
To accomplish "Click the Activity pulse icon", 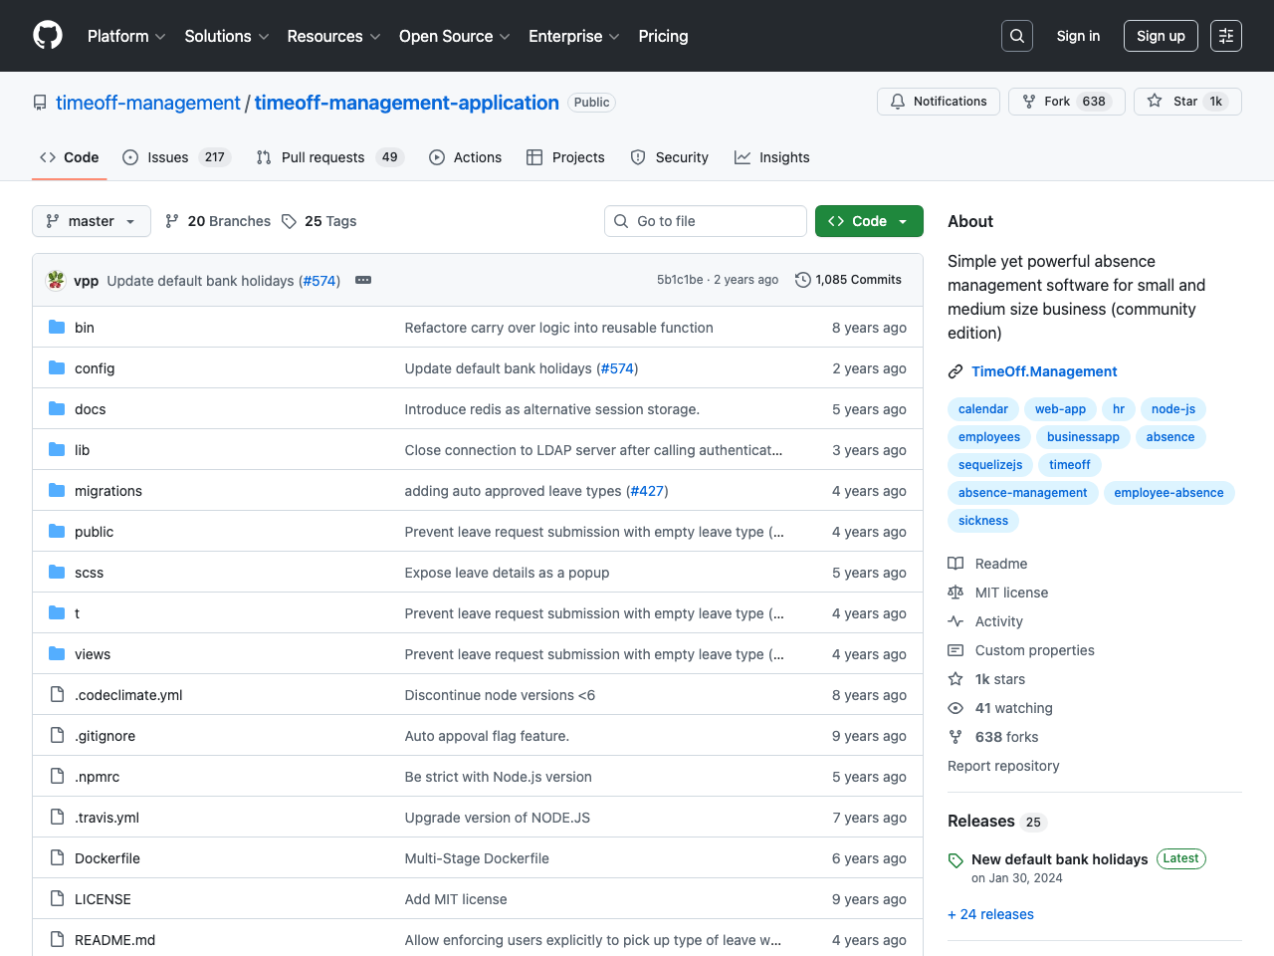I will [x=955, y=621].
